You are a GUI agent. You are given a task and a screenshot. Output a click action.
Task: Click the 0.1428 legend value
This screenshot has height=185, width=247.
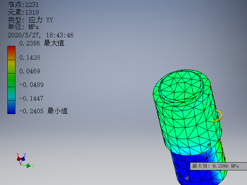click(30, 57)
